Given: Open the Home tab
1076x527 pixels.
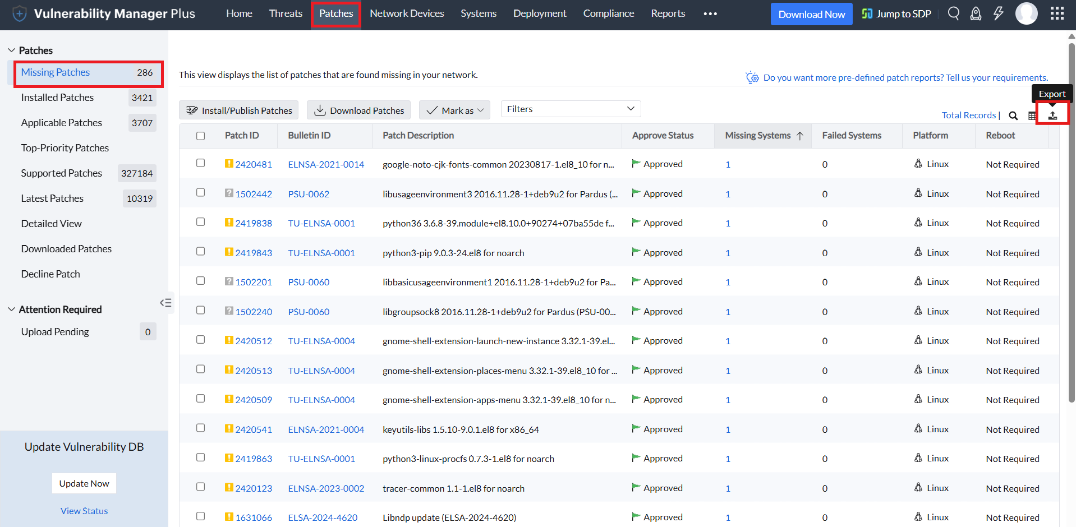Looking at the screenshot, I should point(239,13).
